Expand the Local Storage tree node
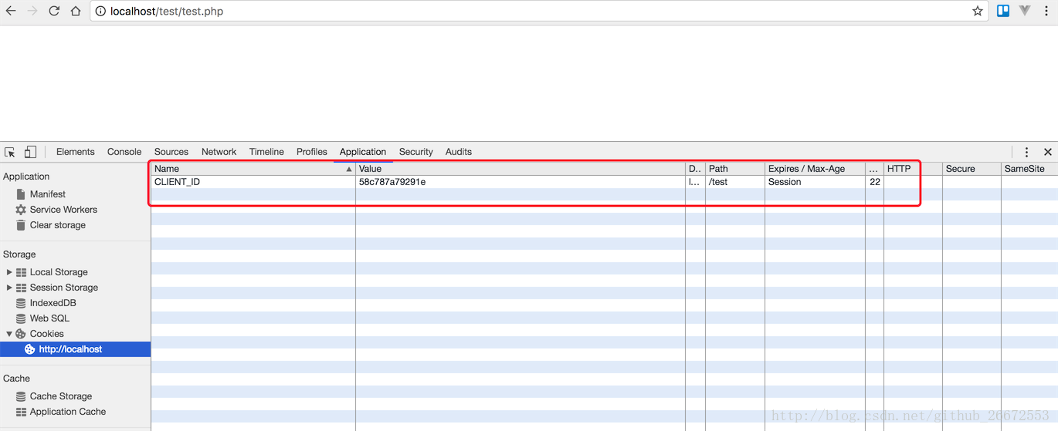Viewport: 1058px width, 431px height. [x=9, y=272]
